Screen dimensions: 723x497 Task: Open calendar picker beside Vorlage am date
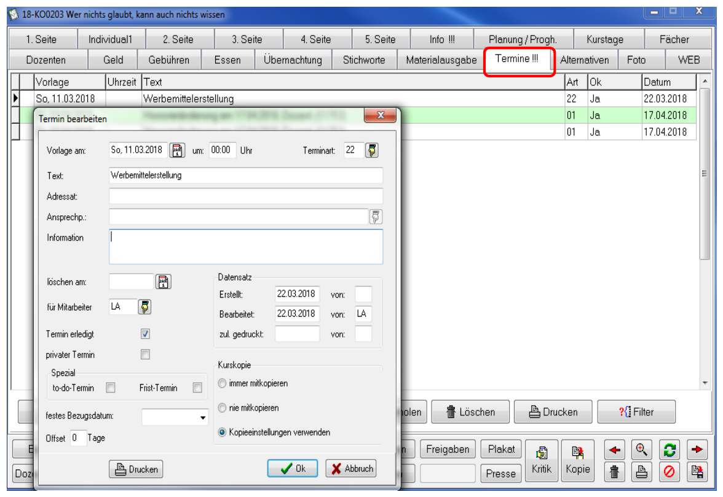[177, 150]
